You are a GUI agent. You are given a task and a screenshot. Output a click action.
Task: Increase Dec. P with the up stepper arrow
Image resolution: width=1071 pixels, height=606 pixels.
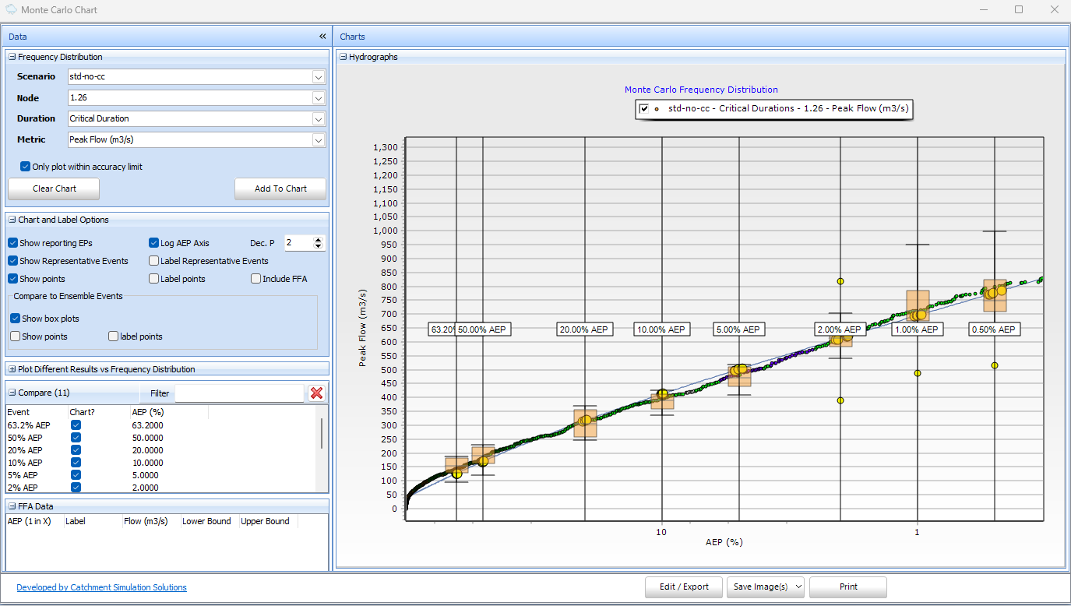coord(319,238)
